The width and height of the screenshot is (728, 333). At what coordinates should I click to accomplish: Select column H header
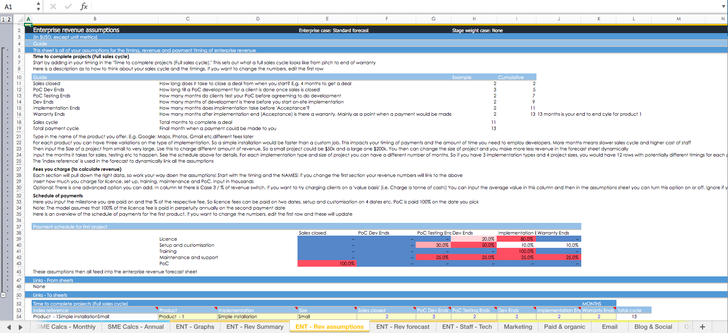(x=474, y=19)
